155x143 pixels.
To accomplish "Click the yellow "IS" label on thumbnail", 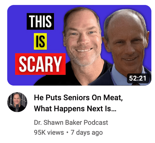I will [40, 41].
